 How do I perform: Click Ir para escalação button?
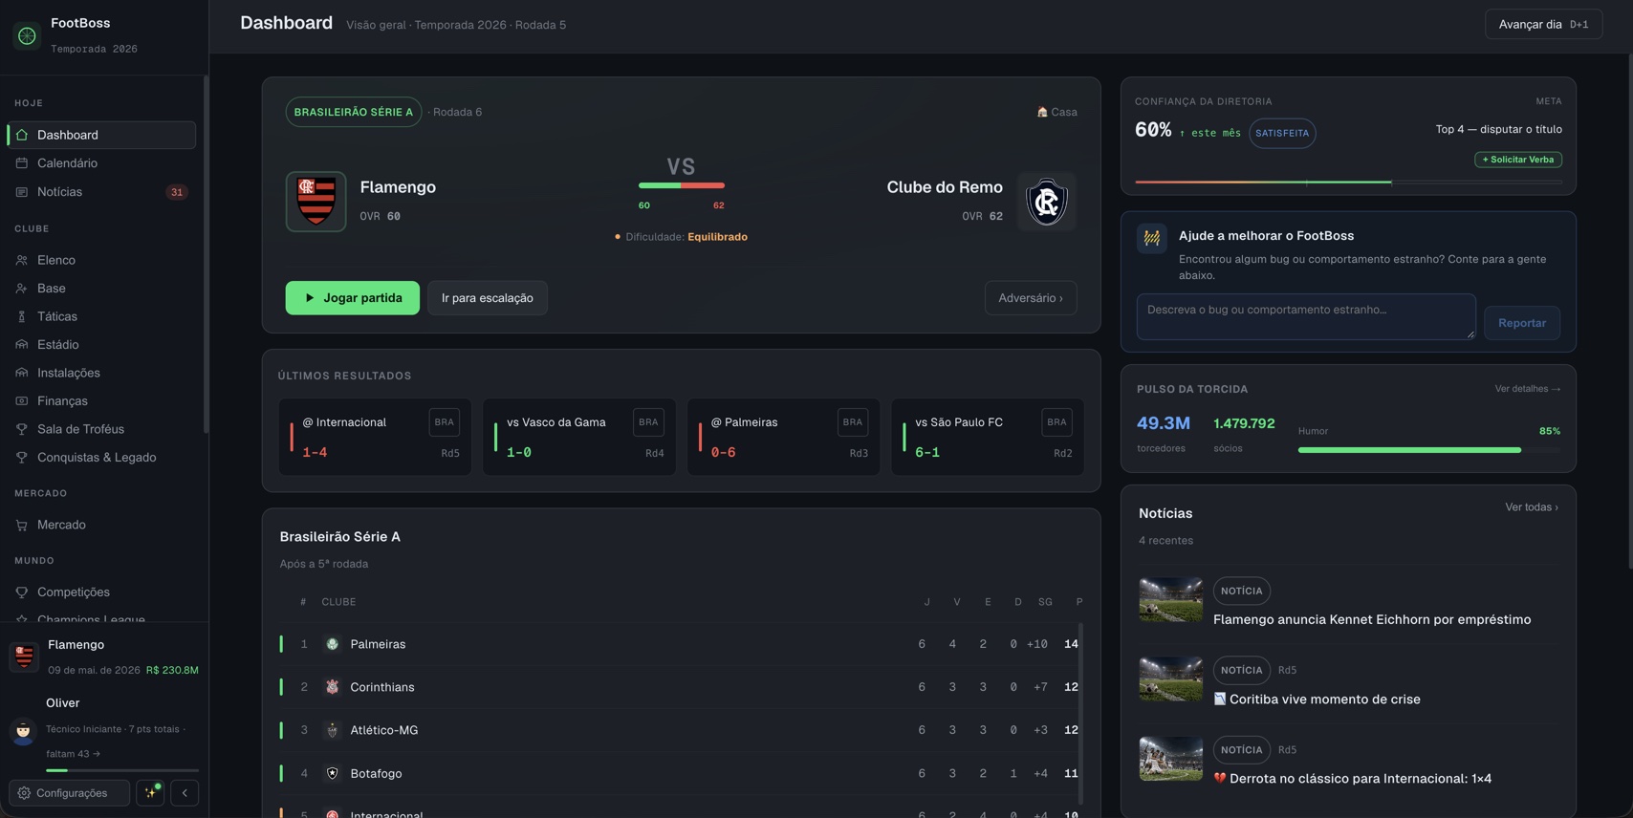[488, 298]
